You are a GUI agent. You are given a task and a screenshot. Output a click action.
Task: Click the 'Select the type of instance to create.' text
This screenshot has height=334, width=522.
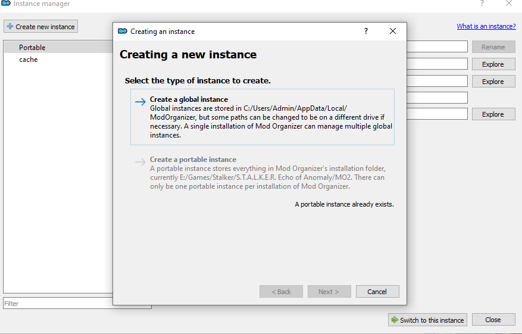click(x=198, y=81)
